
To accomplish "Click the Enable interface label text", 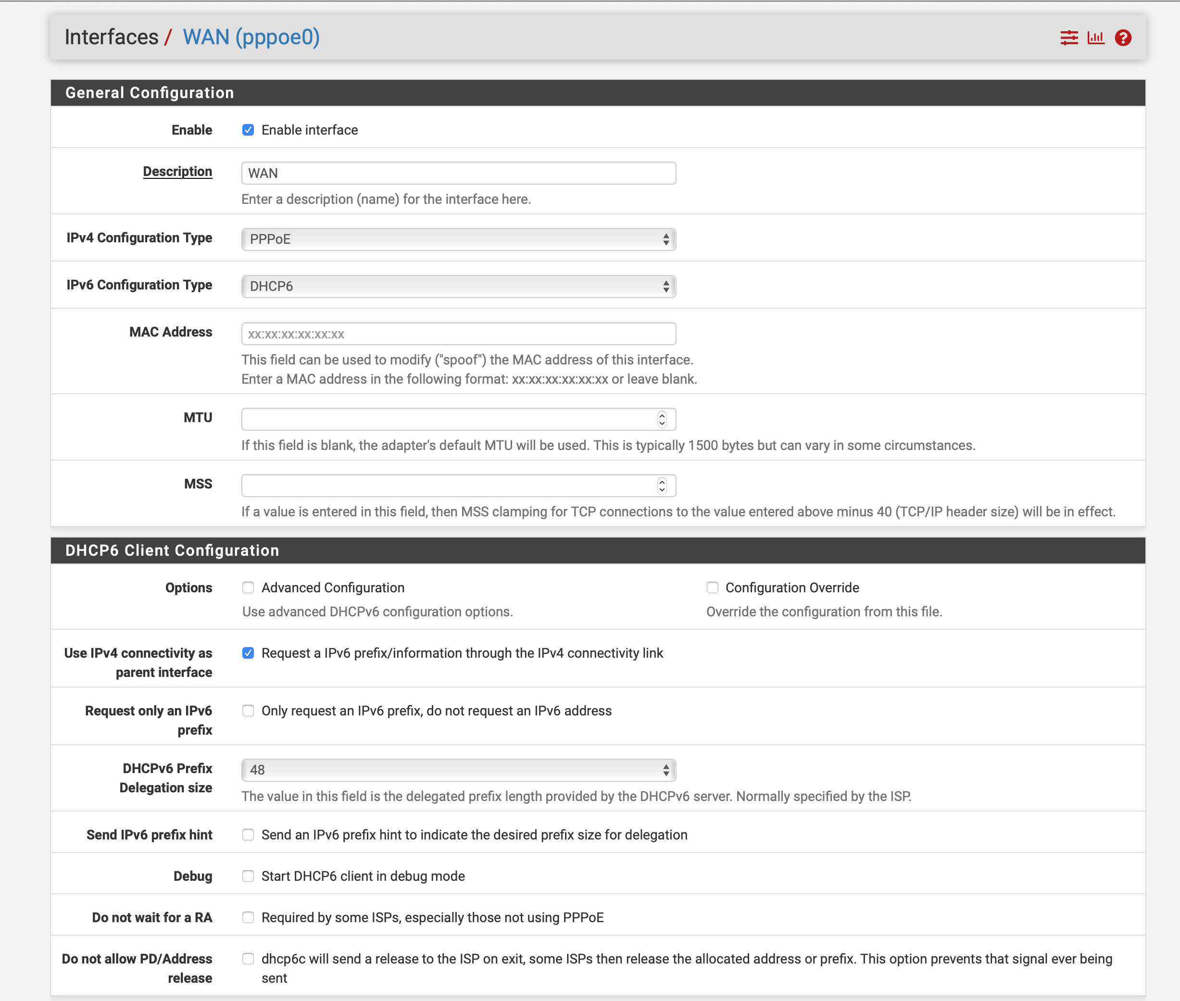I will coord(309,130).
